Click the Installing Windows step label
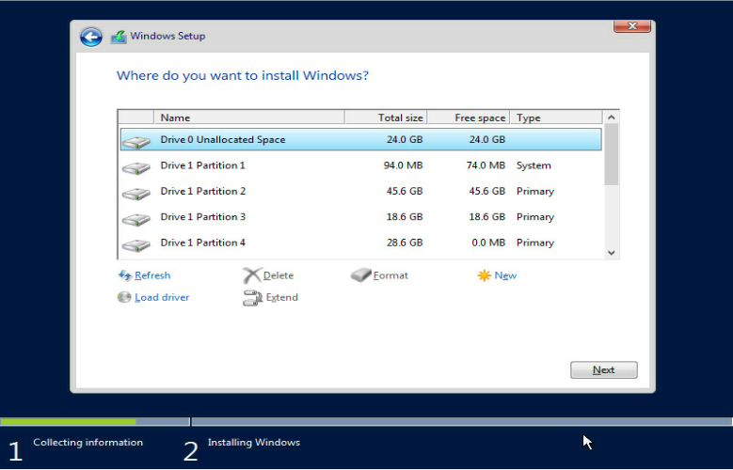This screenshot has width=733, height=470. pyautogui.click(x=254, y=443)
